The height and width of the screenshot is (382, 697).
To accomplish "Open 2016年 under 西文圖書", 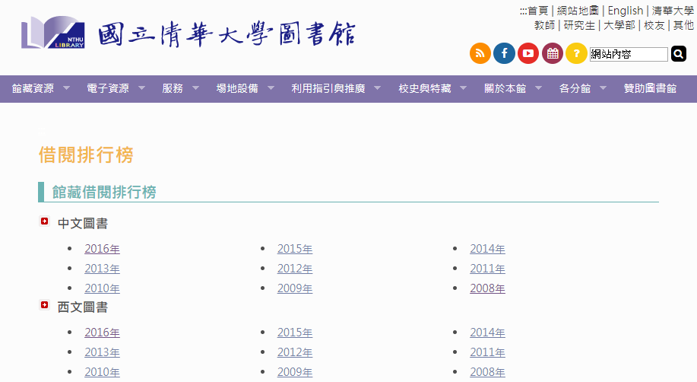I will [x=103, y=333].
